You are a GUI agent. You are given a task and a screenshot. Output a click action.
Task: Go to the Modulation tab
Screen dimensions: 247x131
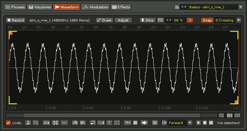click(95, 7)
